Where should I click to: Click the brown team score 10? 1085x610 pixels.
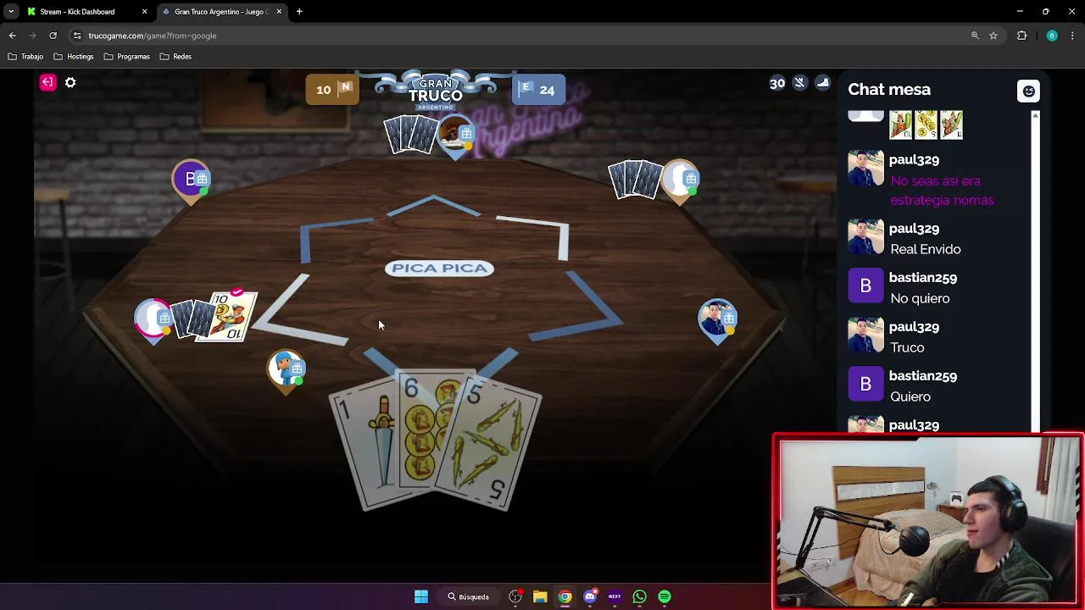(332, 90)
